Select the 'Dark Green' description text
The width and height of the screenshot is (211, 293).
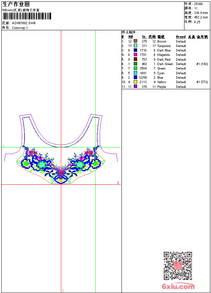[x=165, y=64]
